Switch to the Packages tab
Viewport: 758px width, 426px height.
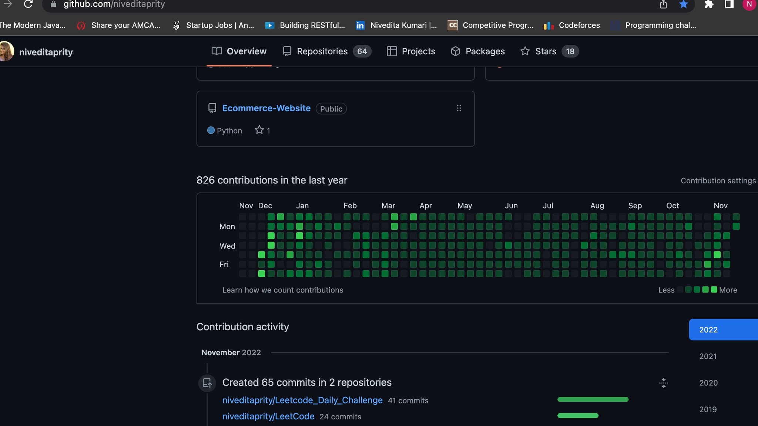[478, 51]
